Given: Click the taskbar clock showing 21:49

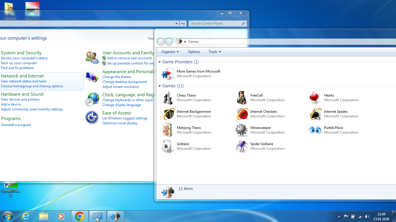Looking at the screenshot, I should (381, 217).
